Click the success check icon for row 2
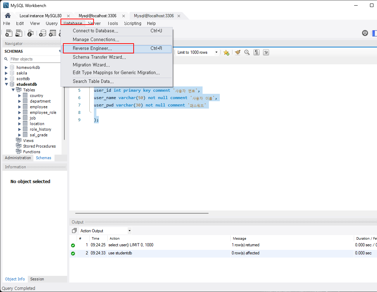 coord(73,254)
